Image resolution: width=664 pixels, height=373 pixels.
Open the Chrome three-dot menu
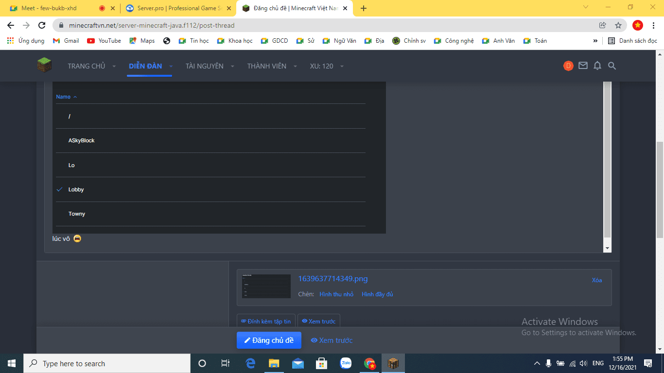(654, 25)
